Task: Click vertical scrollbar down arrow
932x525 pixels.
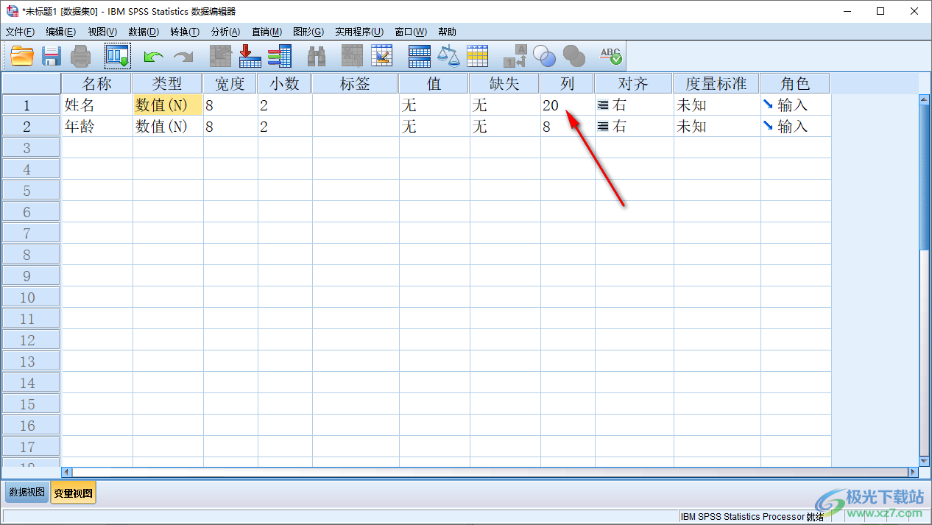Action: pos(925,460)
